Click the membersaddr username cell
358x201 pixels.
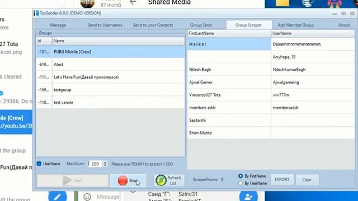(x=313, y=108)
